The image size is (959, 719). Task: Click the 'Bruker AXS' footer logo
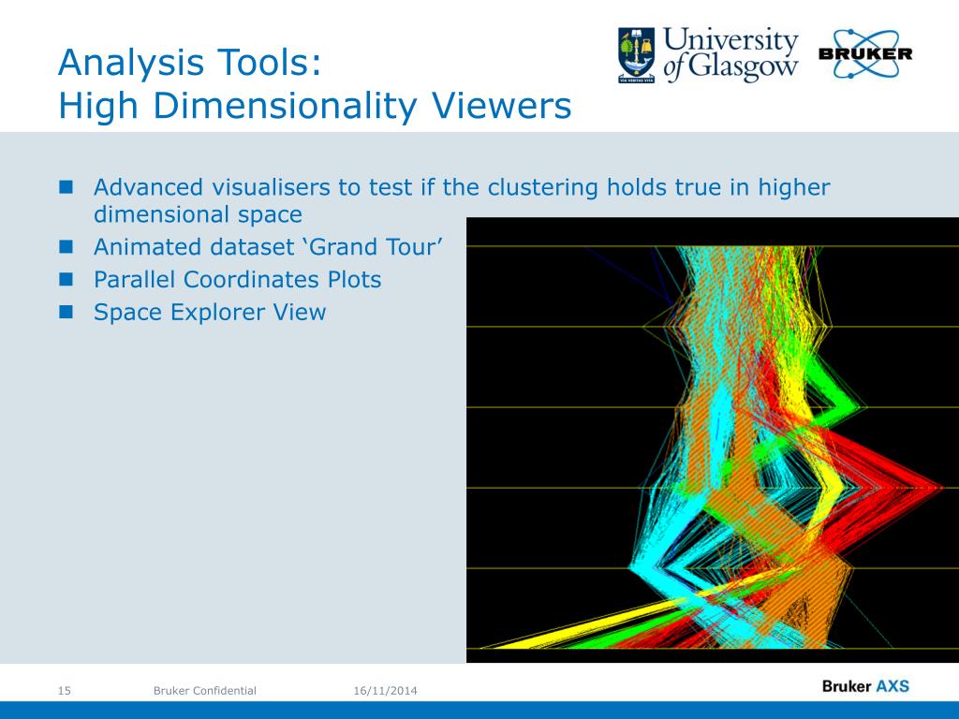865,686
